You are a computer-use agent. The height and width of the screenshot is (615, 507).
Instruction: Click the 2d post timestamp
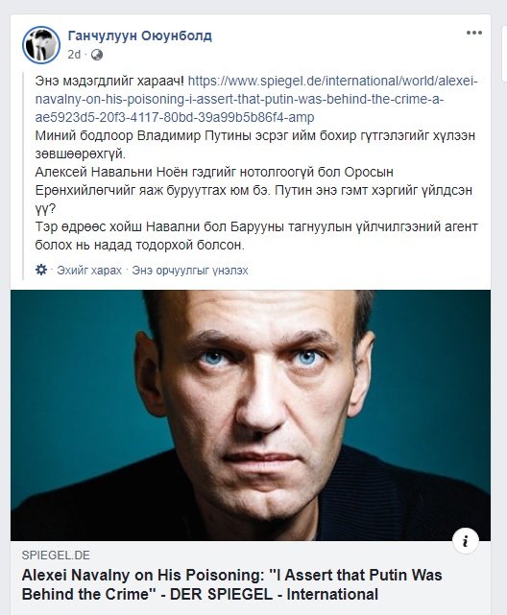[x=74, y=55]
